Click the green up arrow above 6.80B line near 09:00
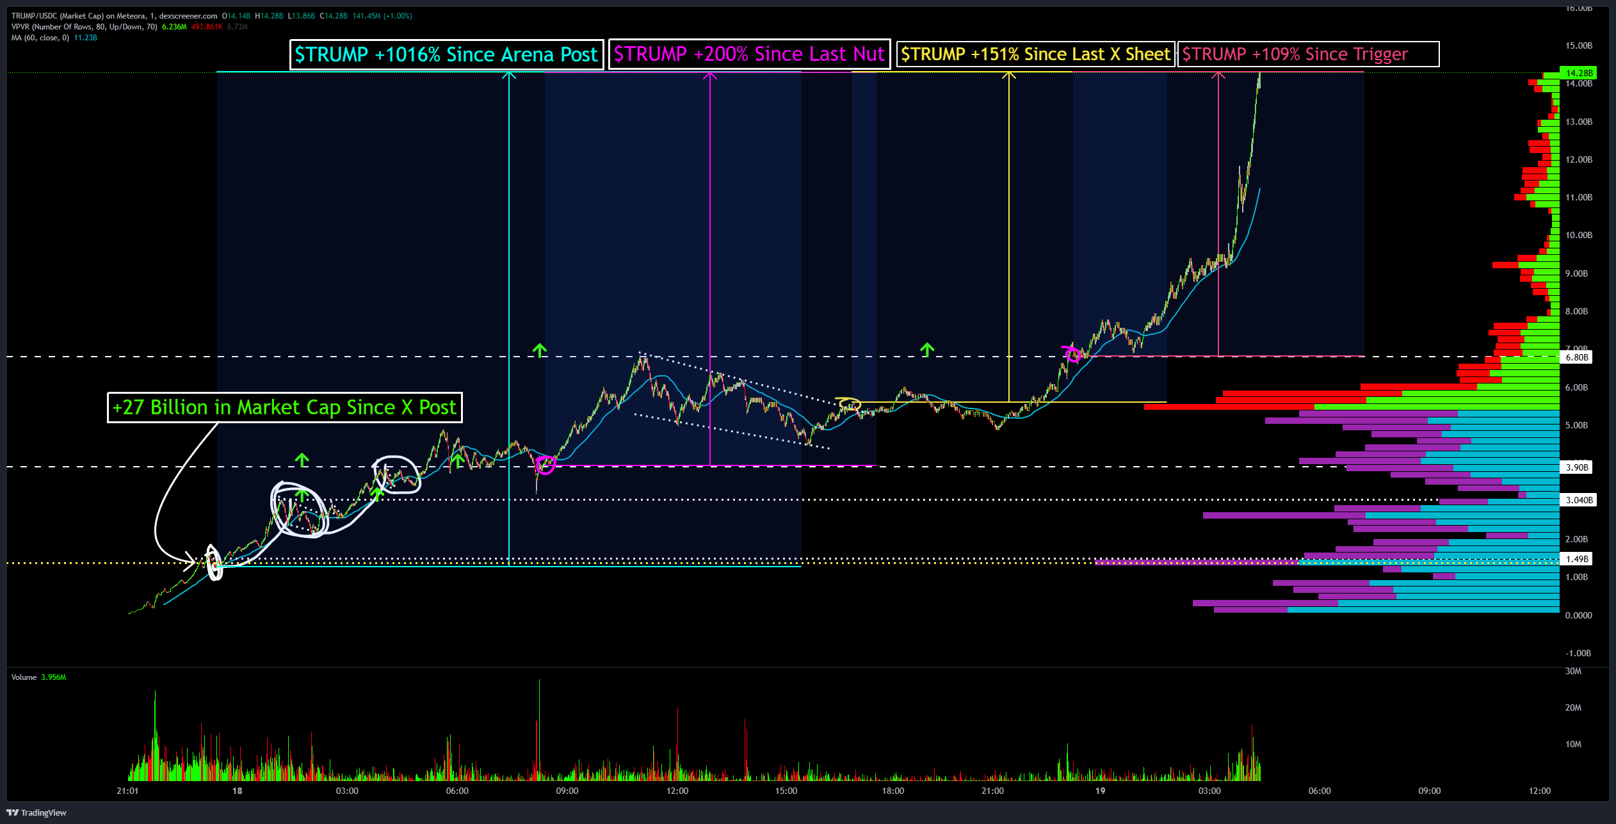 click(540, 350)
